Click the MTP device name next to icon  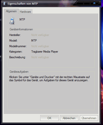(x=22, y=19)
